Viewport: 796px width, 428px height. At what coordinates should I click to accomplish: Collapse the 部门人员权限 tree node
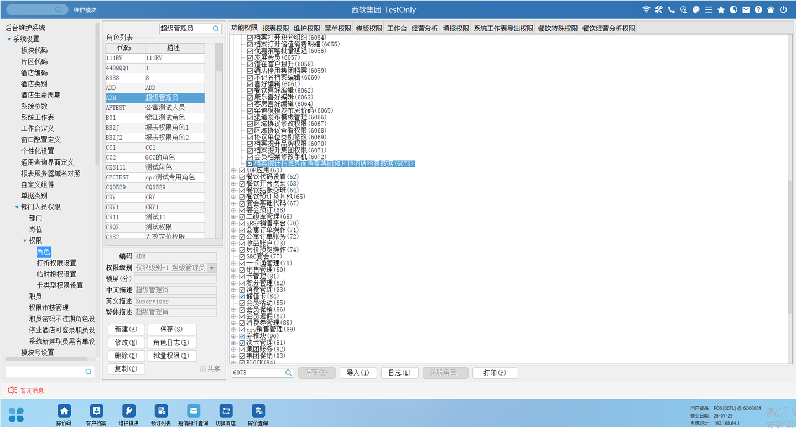pos(17,207)
